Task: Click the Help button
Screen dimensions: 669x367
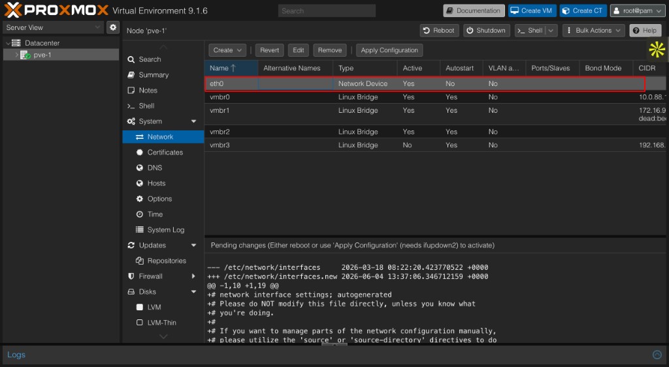Action: pyautogui.click(x=645, y=31)
